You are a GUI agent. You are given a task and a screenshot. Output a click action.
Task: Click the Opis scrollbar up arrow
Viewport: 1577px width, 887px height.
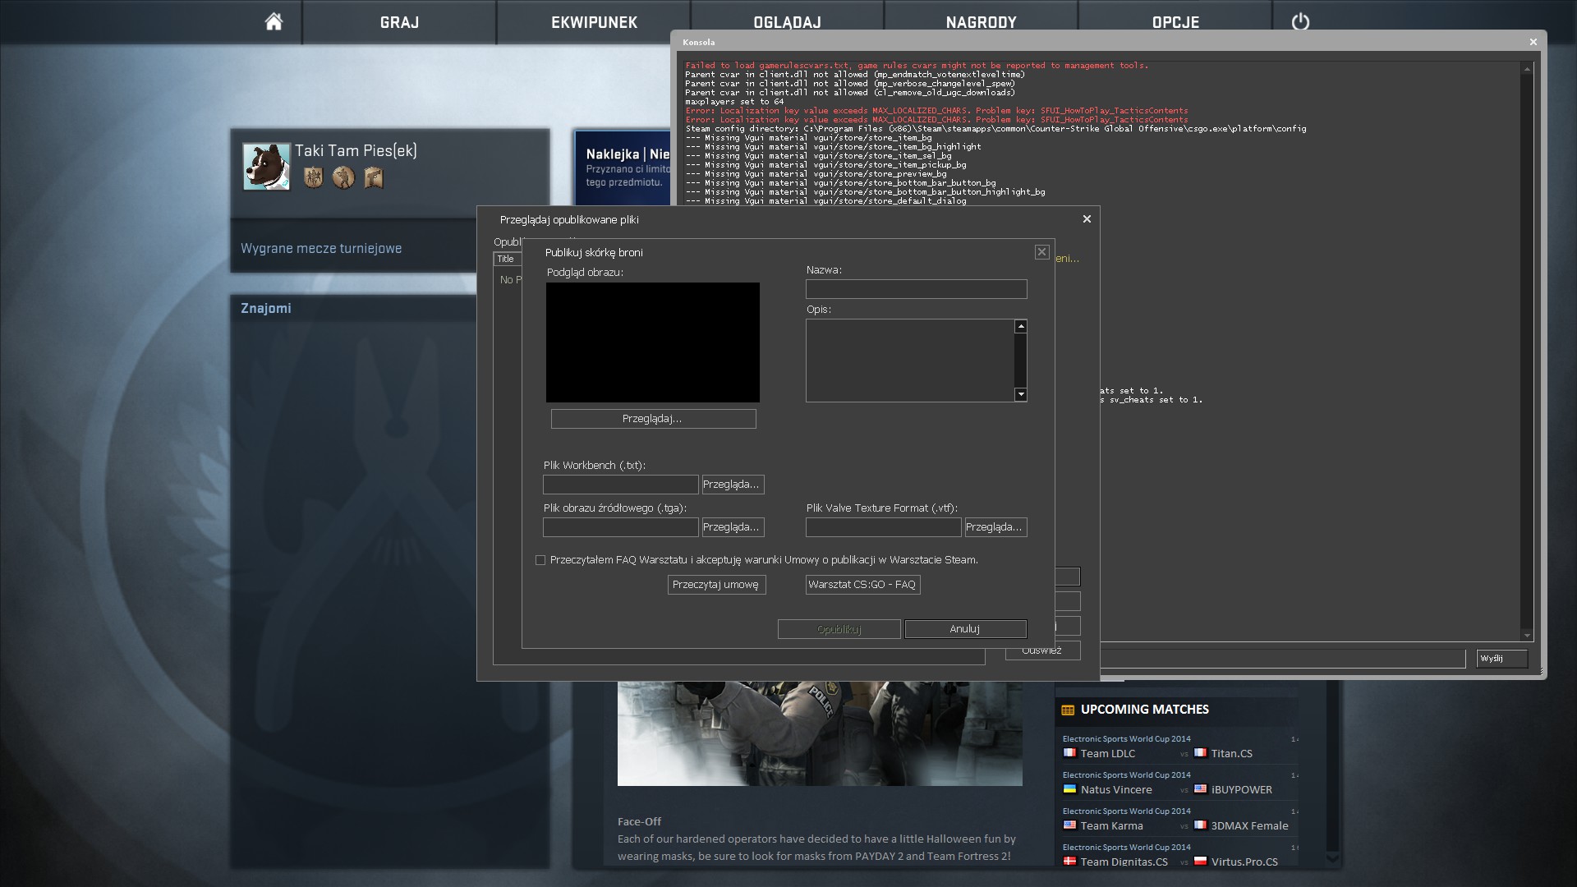tap(1021, 327)
